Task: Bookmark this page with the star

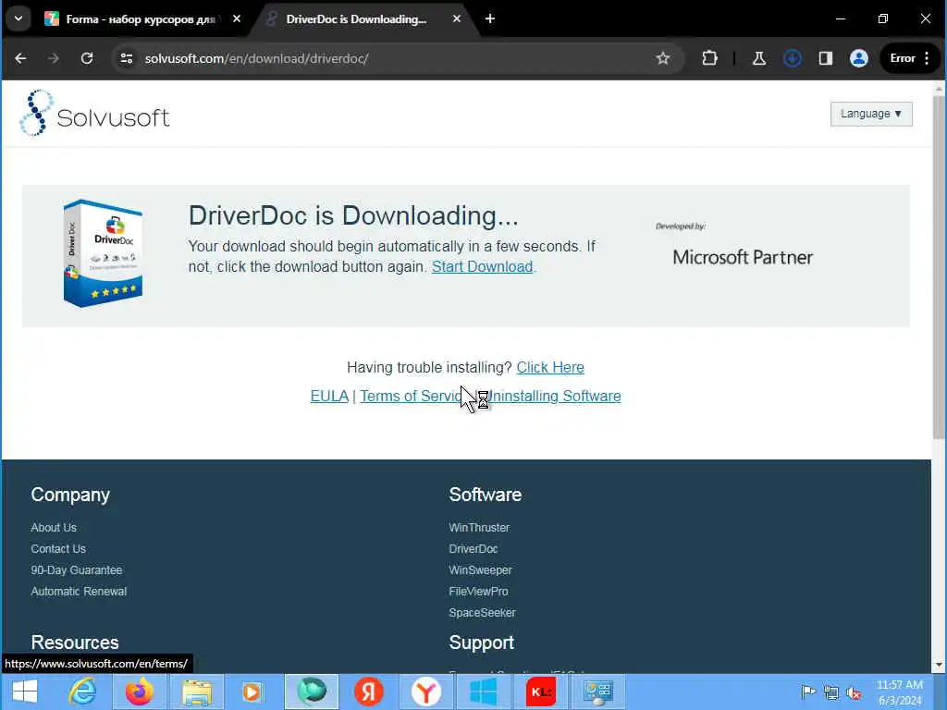Action: point(662,58)
